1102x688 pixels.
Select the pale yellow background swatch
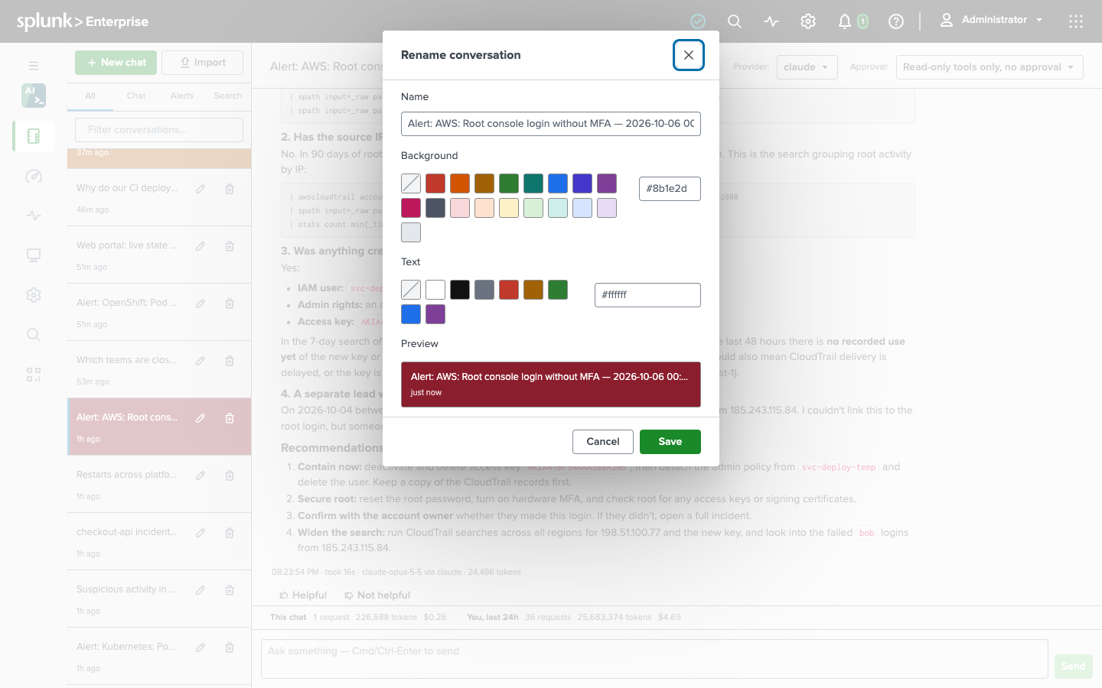coord(509,208)
